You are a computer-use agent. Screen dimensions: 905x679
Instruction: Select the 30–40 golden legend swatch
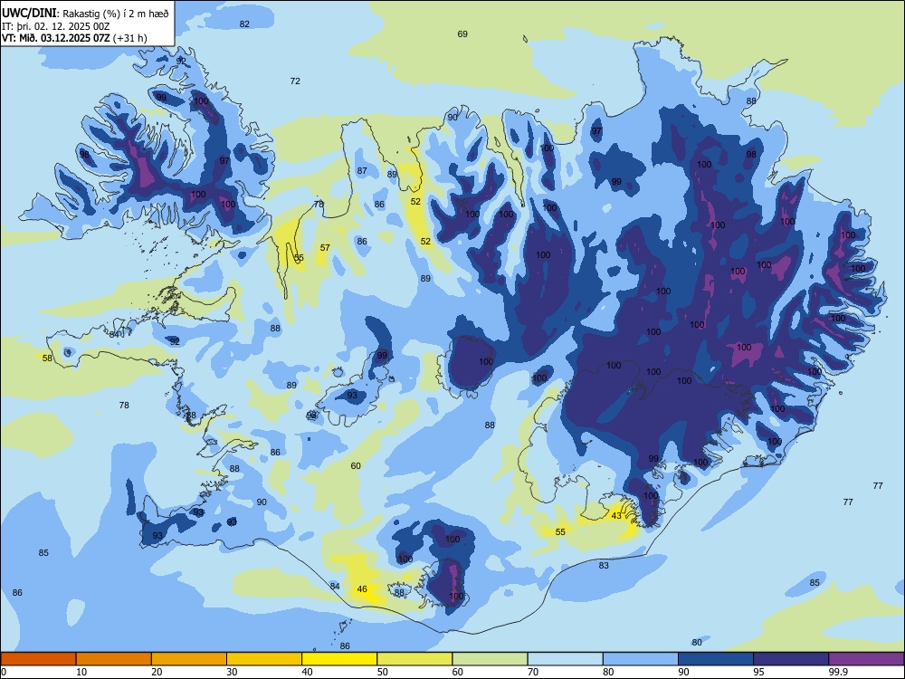pyautogui.click(x=263, y=659)
